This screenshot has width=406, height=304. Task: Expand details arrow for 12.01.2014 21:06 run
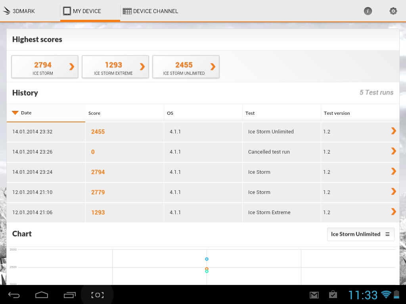pyautogui.click(x=394, y=212)
